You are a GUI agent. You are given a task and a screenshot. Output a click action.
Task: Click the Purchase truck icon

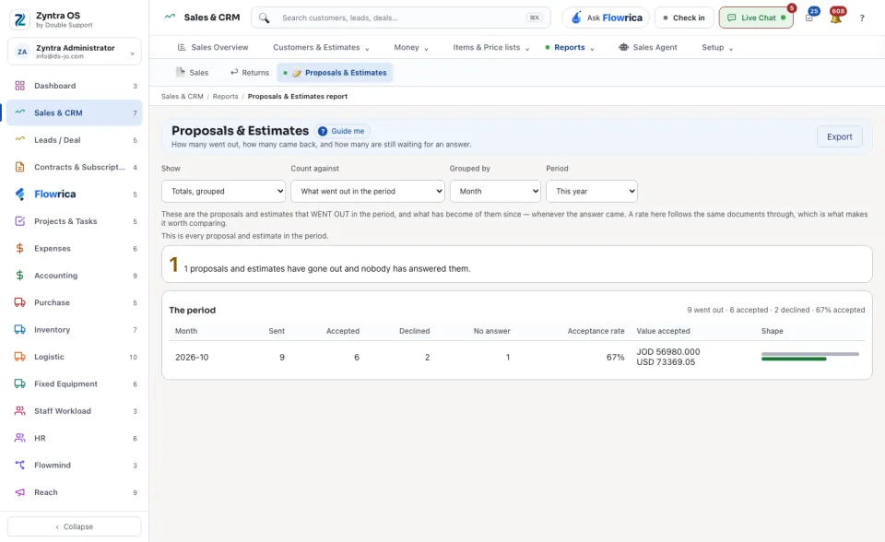click(x=19, y=302)
